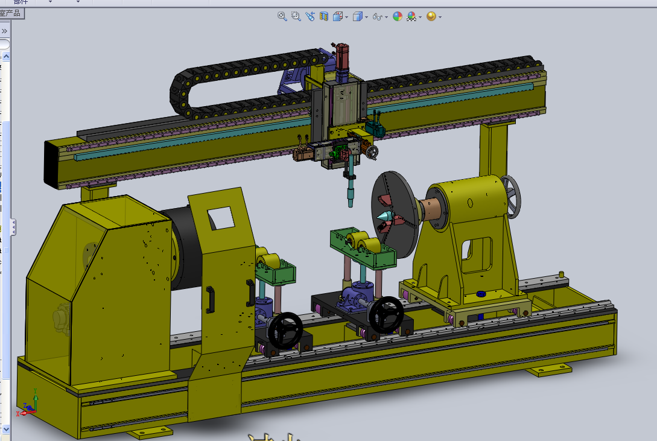Screen dimensions: 657x441
Task: Click the Hide/Show Items glasses icon
Action: [x=378, y=17]
